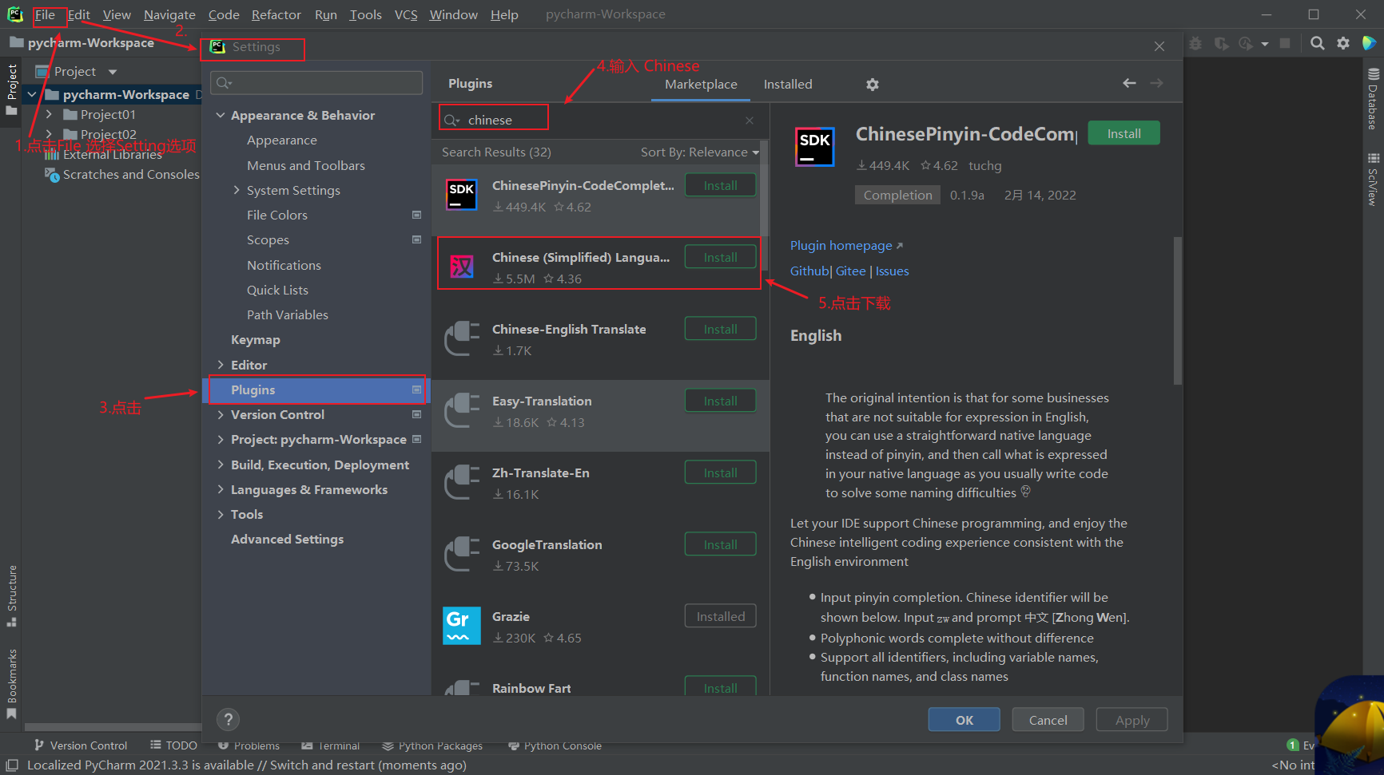Click the debug bug icon in toolbar
The height and width of the screenshot is (775, 1384).
[1195, 43]
